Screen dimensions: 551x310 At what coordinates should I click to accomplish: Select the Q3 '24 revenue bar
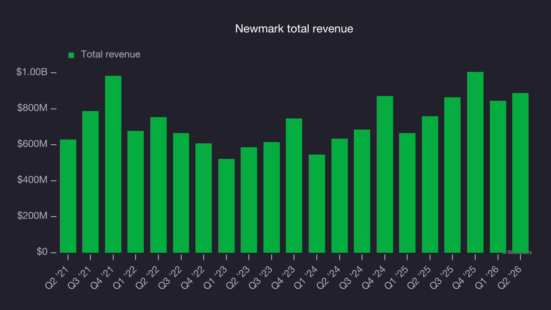pyautogui.click(x=362, y=191)
